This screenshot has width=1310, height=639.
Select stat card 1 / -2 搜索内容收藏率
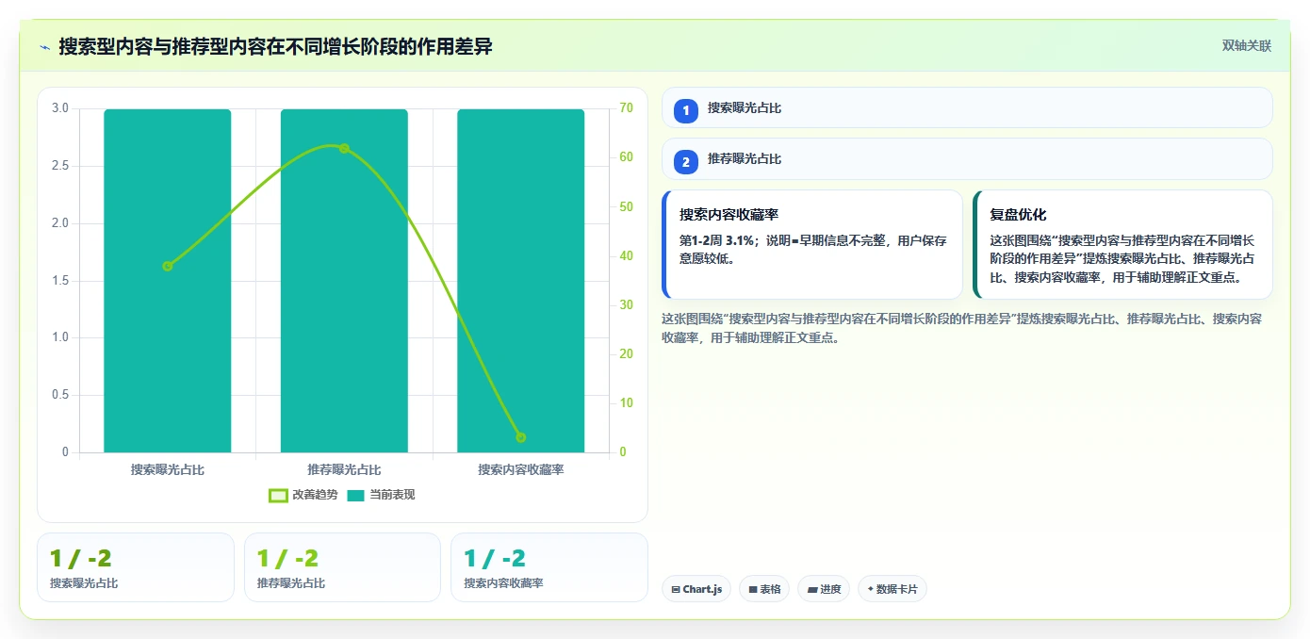549,567
